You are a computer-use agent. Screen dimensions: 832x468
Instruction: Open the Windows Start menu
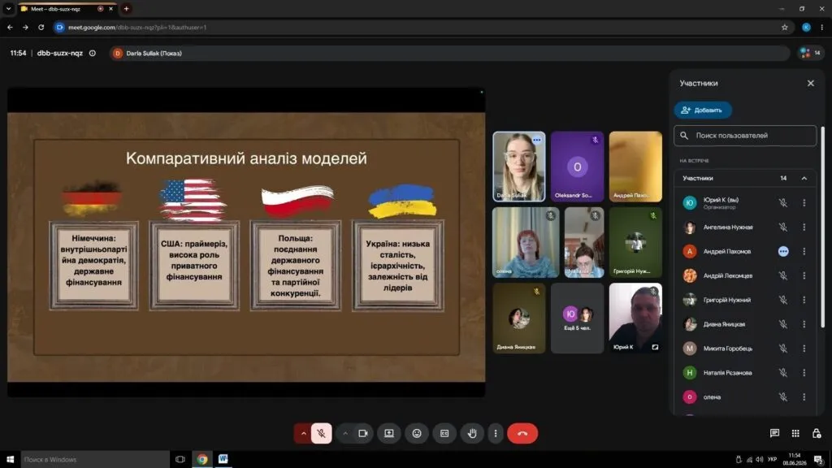click(10, 460)
